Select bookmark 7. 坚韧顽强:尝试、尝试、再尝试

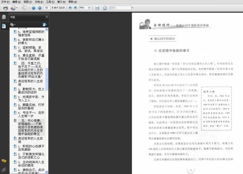[30, 49]
